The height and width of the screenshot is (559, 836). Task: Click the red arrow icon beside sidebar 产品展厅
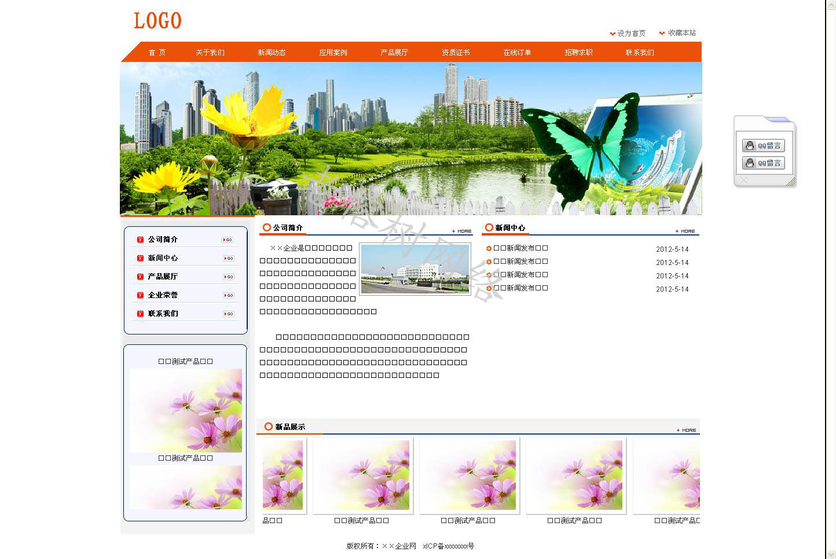point(140,277)
